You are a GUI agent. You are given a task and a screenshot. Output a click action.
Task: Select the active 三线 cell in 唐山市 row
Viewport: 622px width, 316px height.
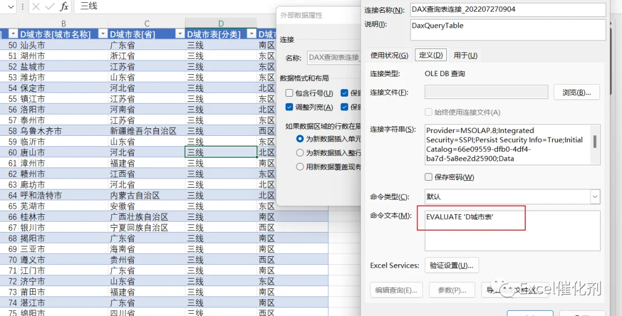(221, 153)
